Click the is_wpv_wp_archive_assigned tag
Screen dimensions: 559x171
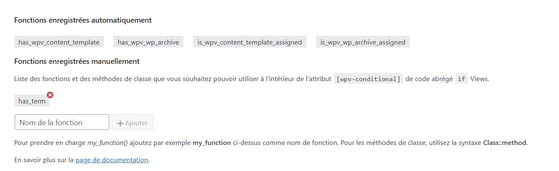coord(363,42)
